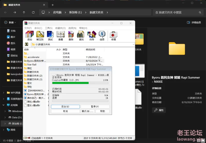
Task: Expand the WPS网盘 tree node
Action: pos(4,93)
